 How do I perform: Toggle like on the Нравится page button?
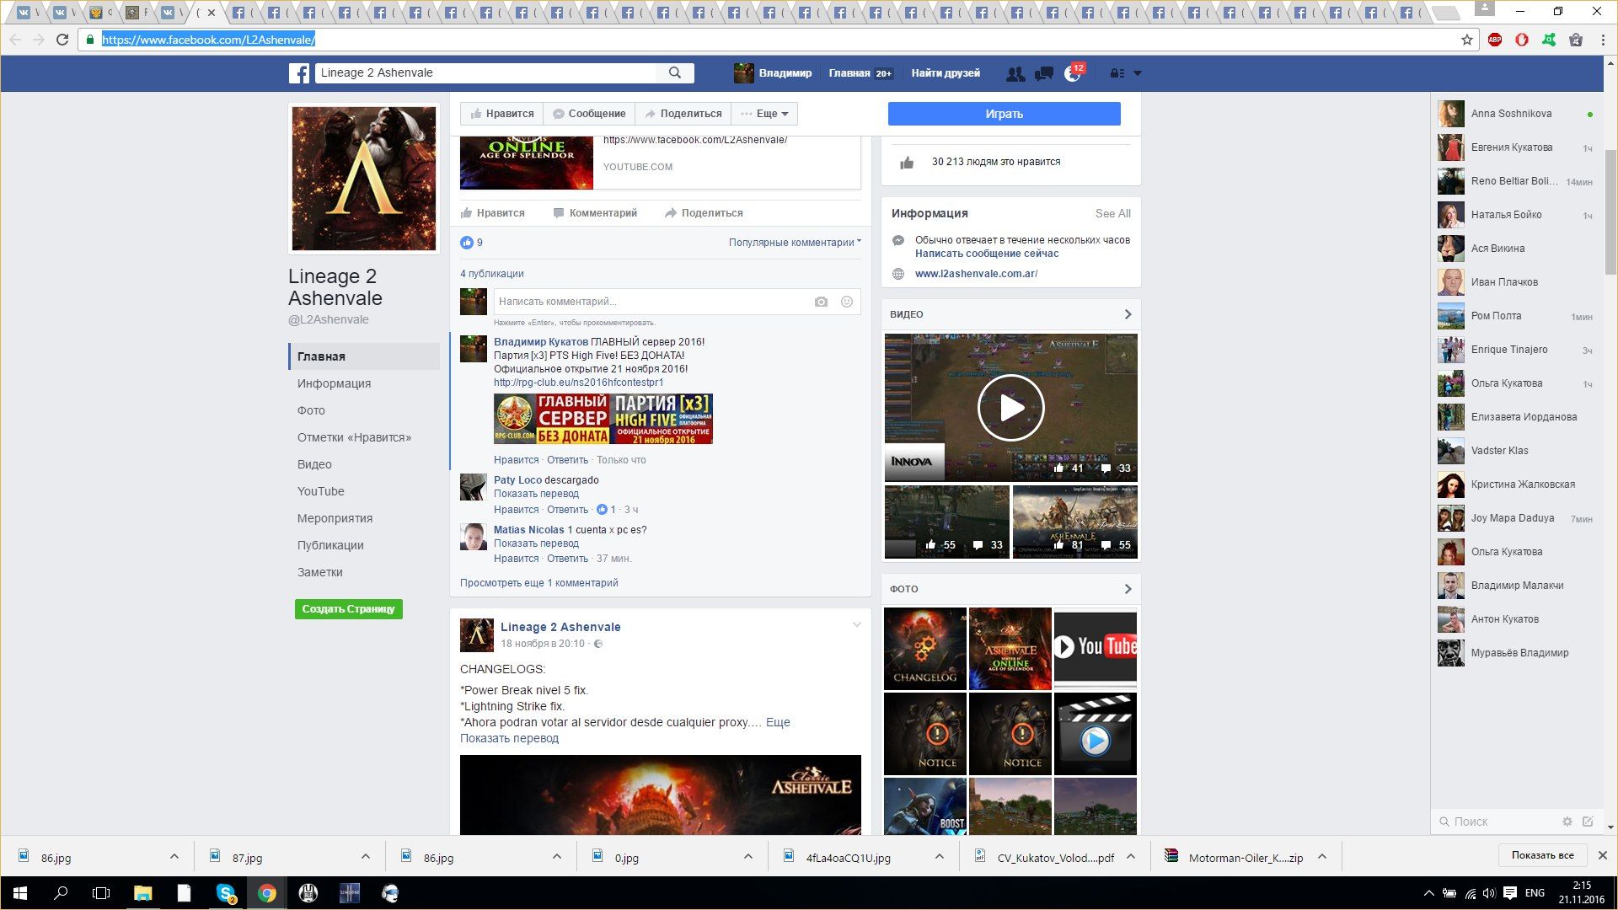(x=502, y=114)
